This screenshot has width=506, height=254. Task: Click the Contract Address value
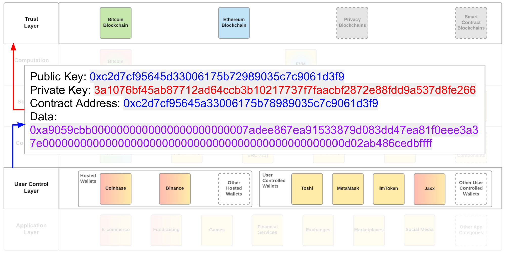pos(251,103)
